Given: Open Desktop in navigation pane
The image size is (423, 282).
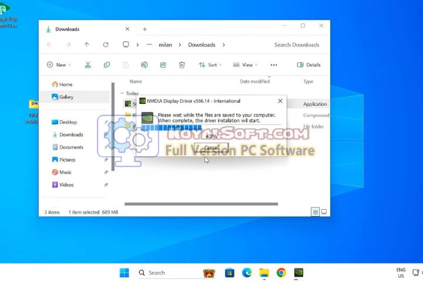Looking at the screenshot, I should coord(64,122).
